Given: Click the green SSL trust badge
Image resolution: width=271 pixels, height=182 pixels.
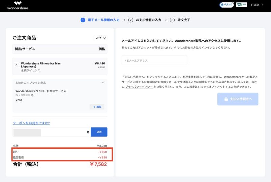Looking at the screenshot, I should tap(241, 5).
